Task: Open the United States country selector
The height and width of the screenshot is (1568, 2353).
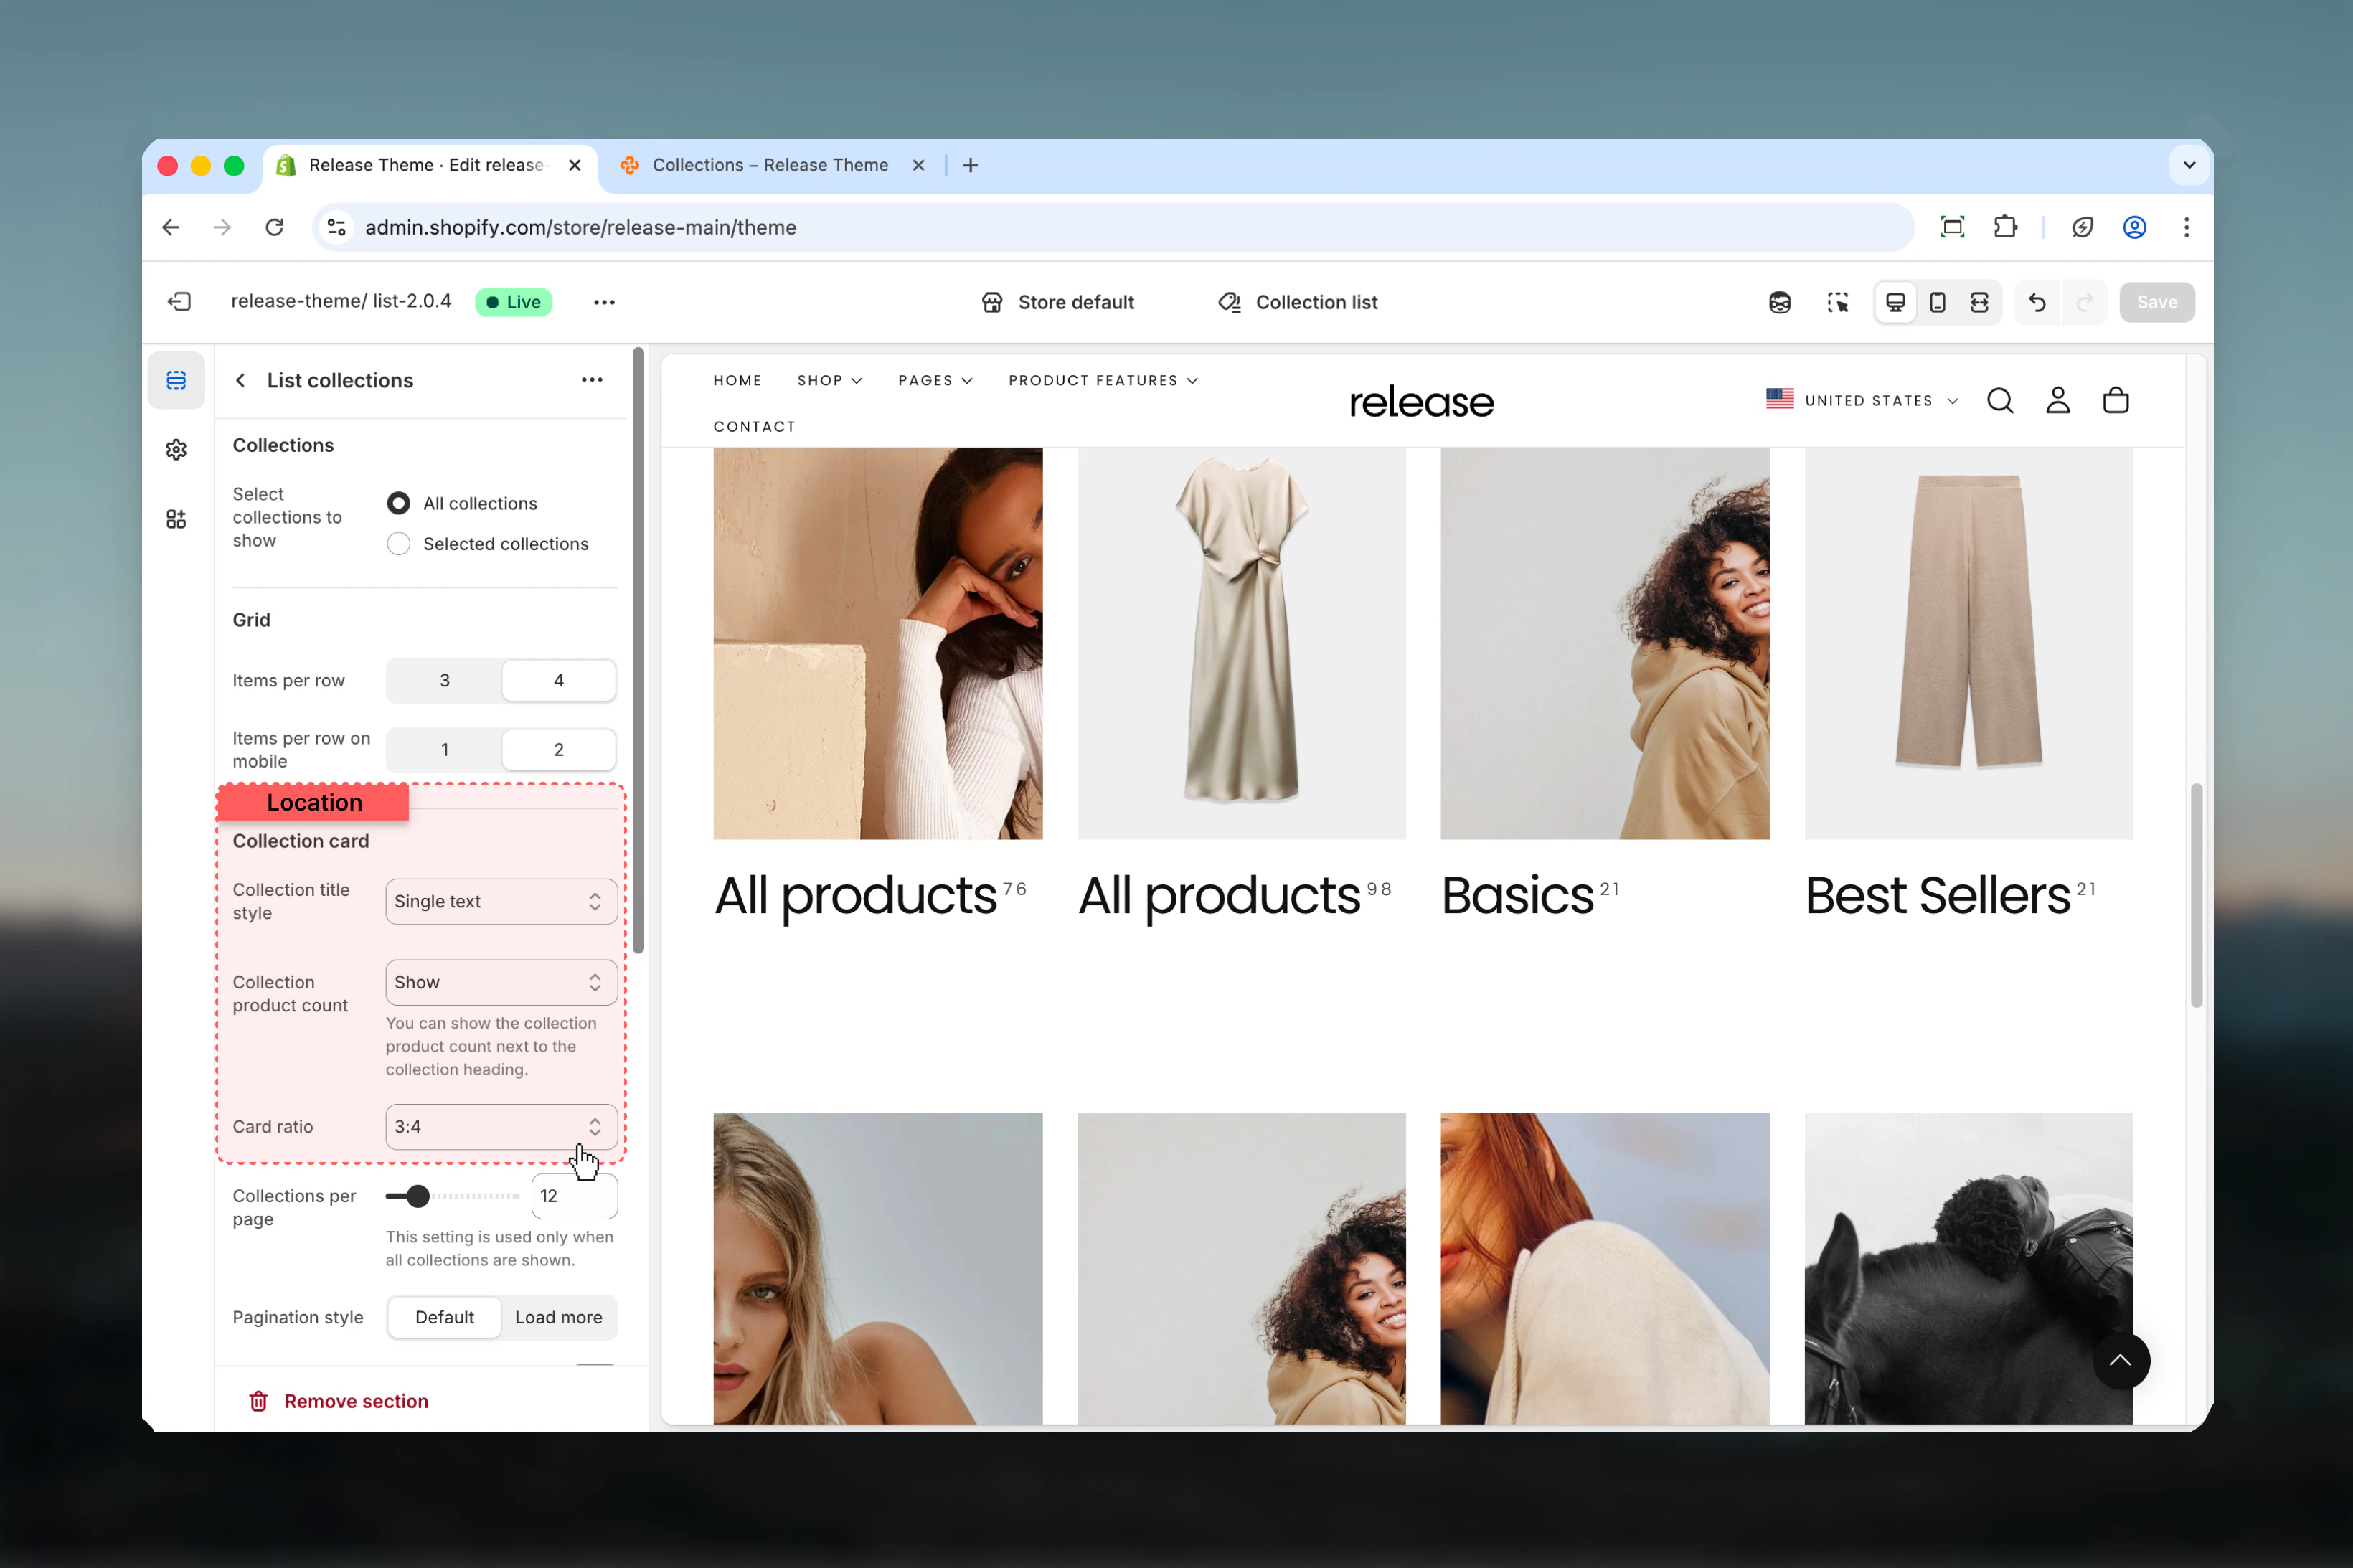Action: click(1862, 401)
